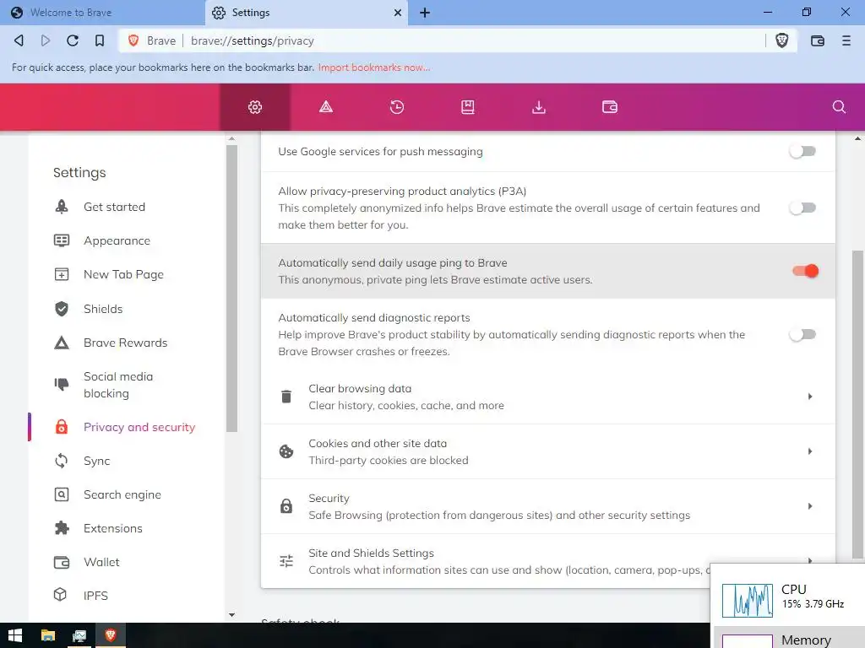Reload the current page
The width and height of the screenshot is (865, 648).
click(73, 40)
